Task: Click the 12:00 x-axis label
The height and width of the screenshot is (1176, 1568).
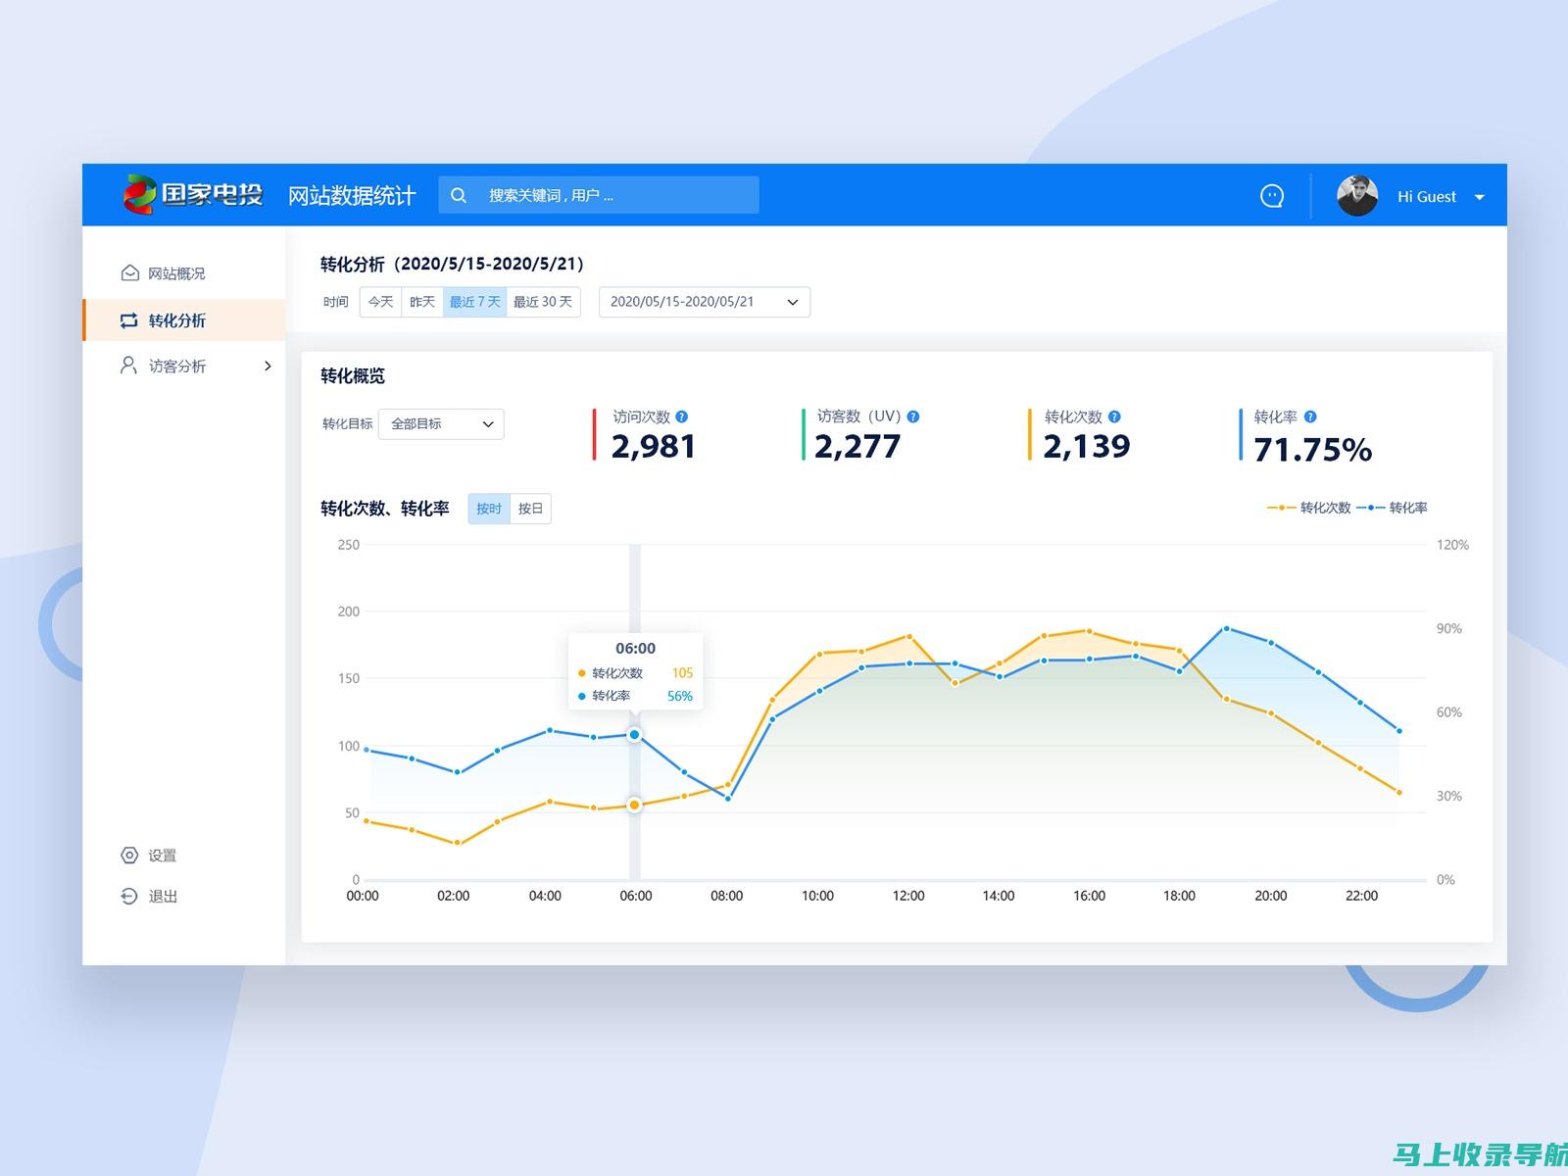Action: (908, 896)
